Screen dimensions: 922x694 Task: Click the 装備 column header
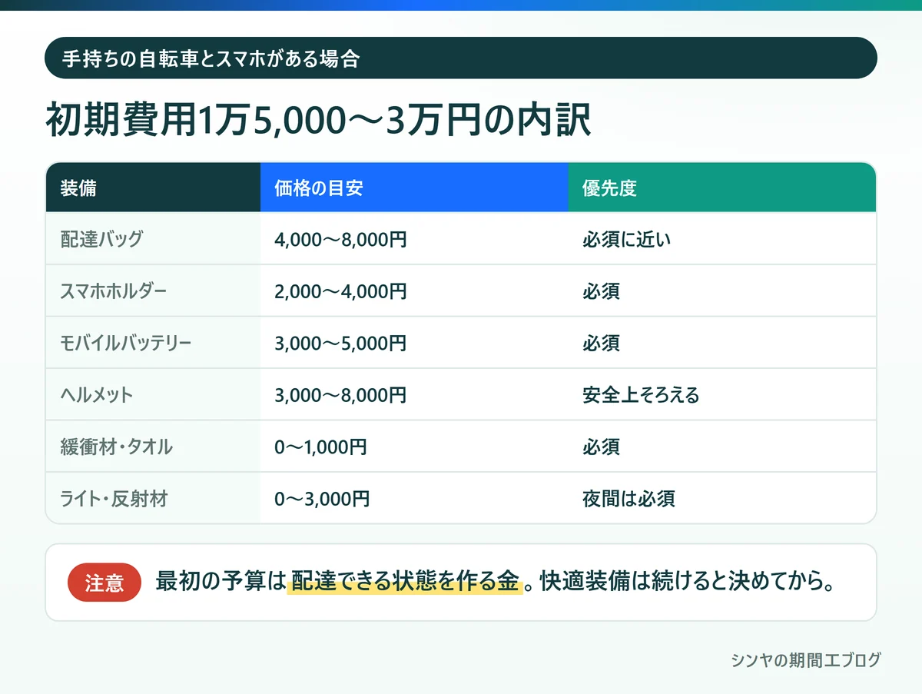(153, 188)
